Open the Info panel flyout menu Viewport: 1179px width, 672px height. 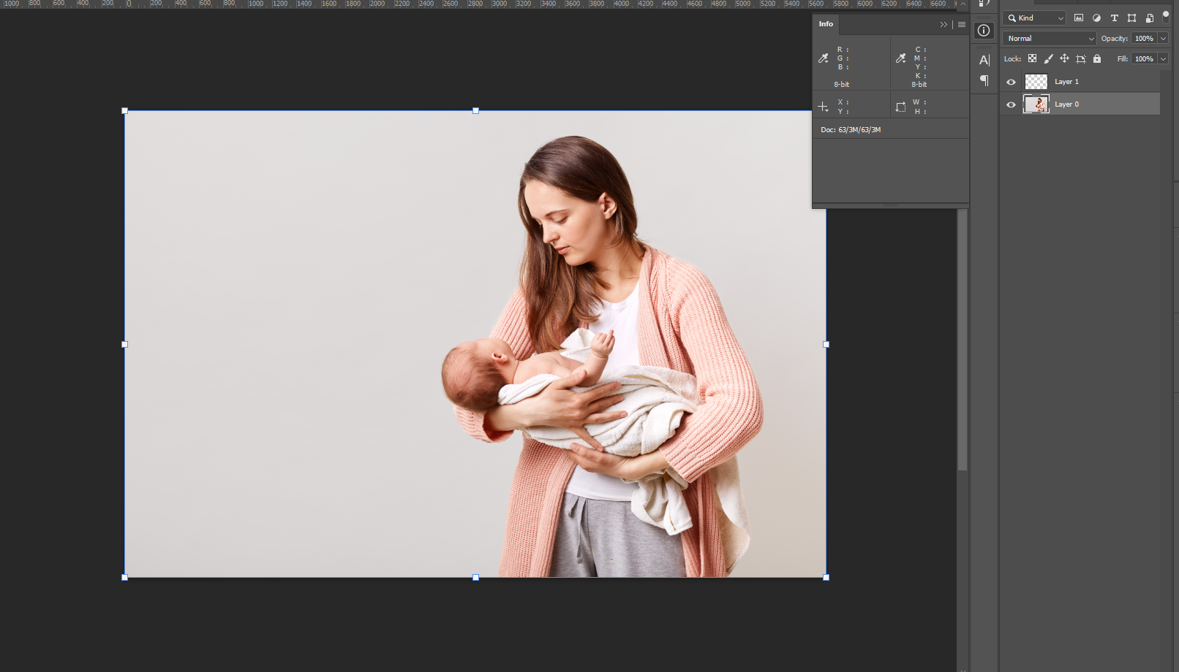pos(962,25)
